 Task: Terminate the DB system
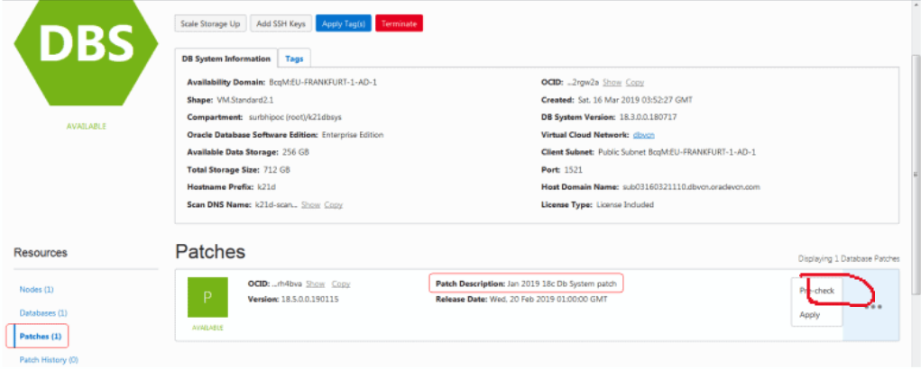click(399, 23)
